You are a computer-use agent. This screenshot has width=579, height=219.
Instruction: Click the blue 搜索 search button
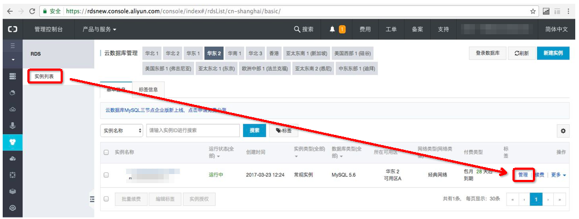pos(254,131)
